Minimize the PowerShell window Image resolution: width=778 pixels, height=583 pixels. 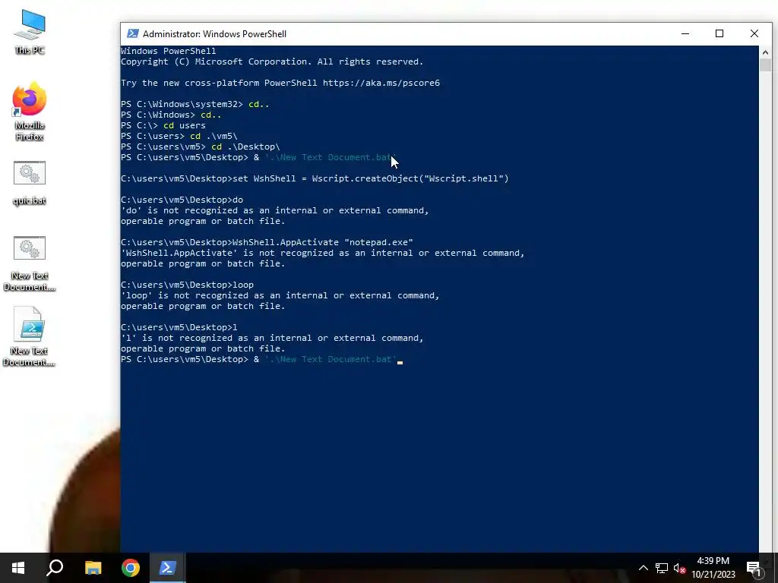pos(685,33)
